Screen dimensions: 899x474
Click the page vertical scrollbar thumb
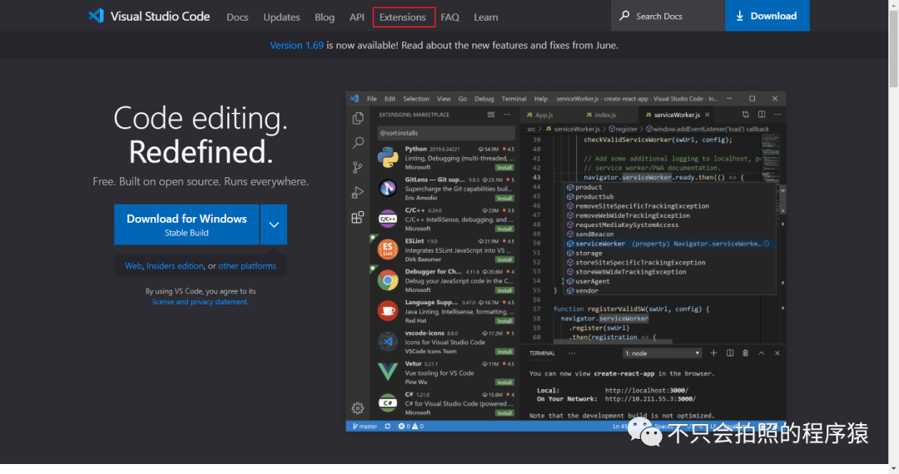[x=893, y=49]
